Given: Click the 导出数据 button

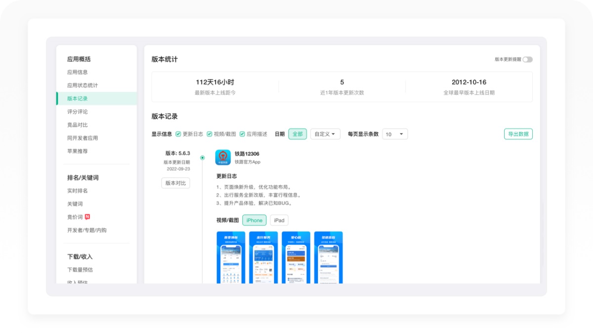Looking at the screenshot, I should 518,134.
